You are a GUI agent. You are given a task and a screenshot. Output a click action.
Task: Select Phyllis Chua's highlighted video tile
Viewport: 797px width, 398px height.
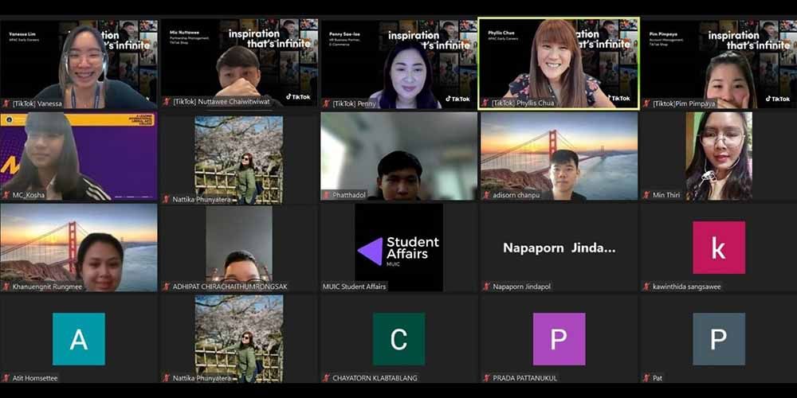coord(558,62)
